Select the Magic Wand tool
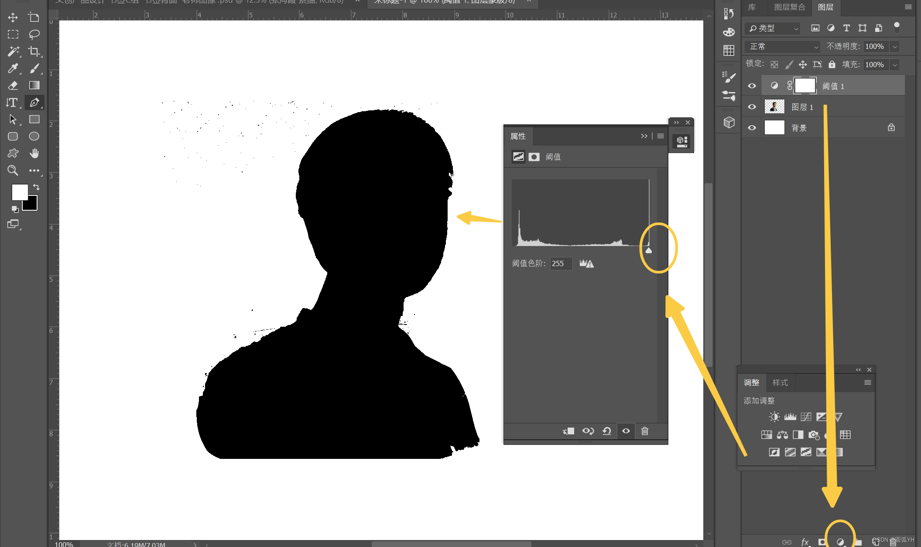 pos(13,51)
